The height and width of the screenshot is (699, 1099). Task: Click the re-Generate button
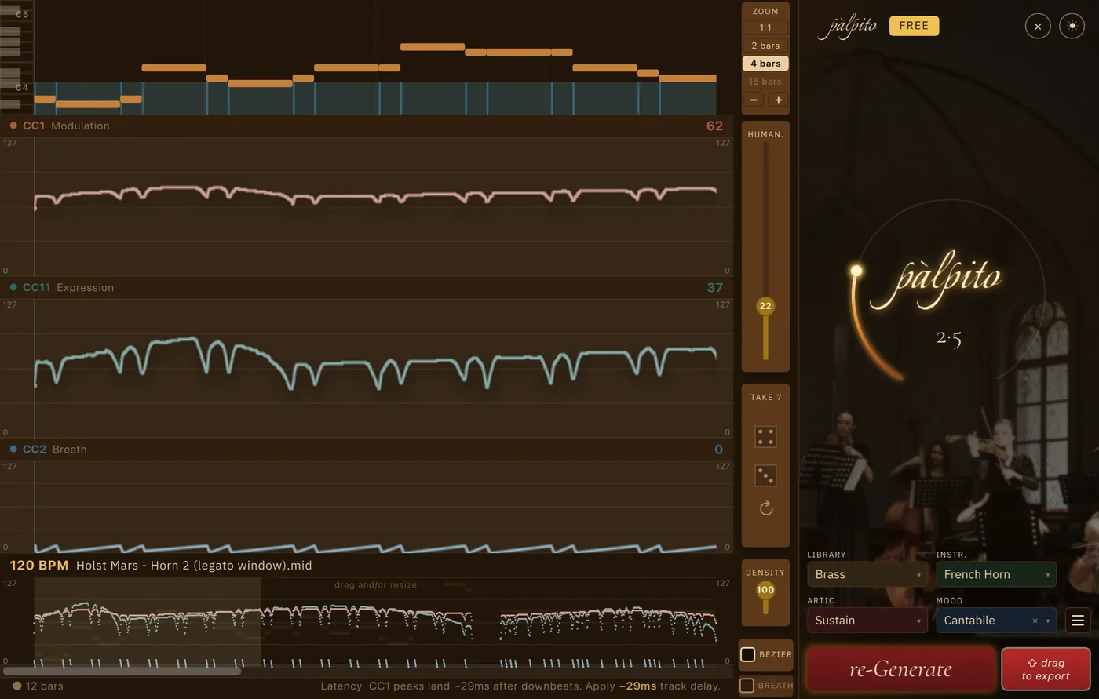coord(900,669)
